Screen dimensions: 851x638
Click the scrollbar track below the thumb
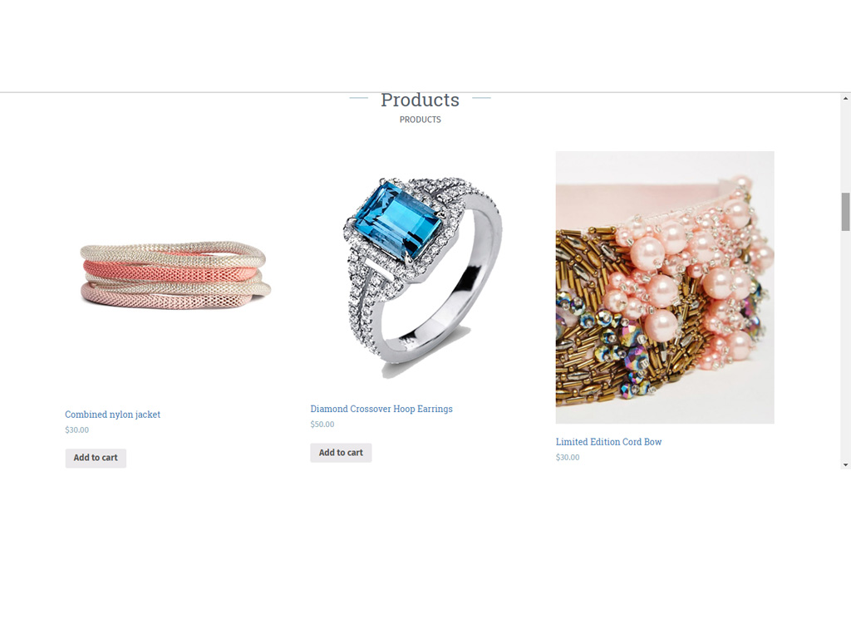(x=845, y=345)
